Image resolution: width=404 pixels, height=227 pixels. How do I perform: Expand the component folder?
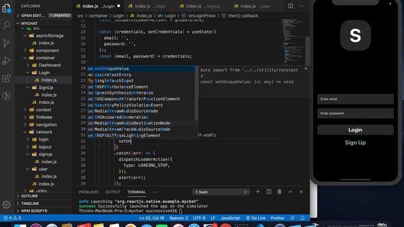click(44, 50)
